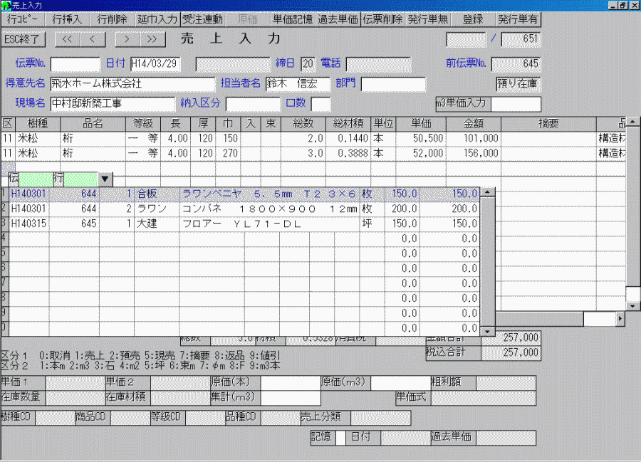The image size is (641, 462).
Task: Click the 行挿入 toolbar button
Action: tap(67, 19)
